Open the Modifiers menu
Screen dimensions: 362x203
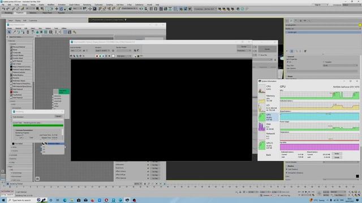(x=51, y=5)
